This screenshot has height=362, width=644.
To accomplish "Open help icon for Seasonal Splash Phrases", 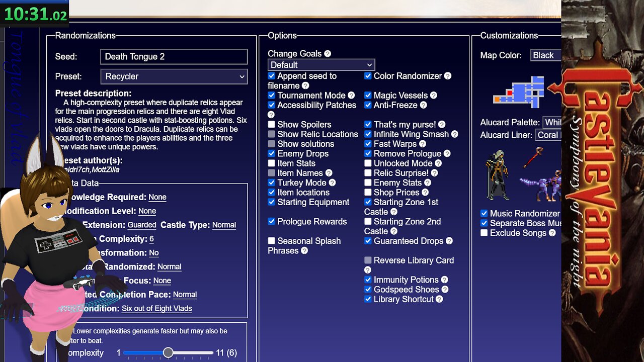I will (304, 251).
